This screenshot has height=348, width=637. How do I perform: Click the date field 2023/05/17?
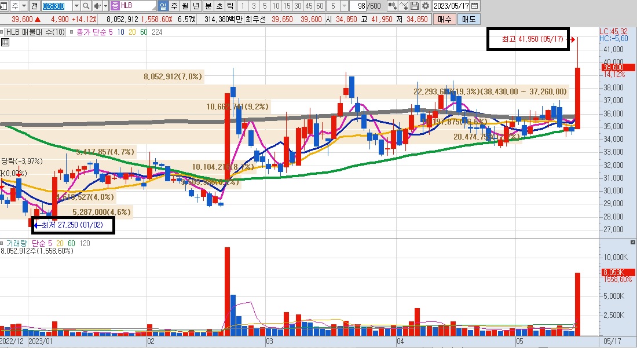(451, 6)
